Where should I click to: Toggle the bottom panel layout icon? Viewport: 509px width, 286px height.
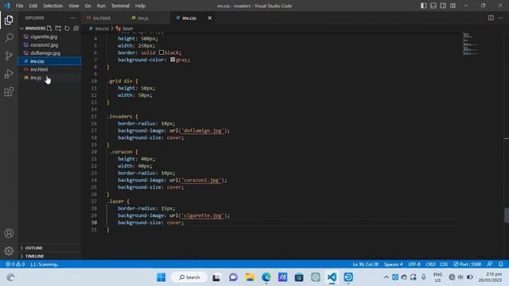tap(433, 6)
